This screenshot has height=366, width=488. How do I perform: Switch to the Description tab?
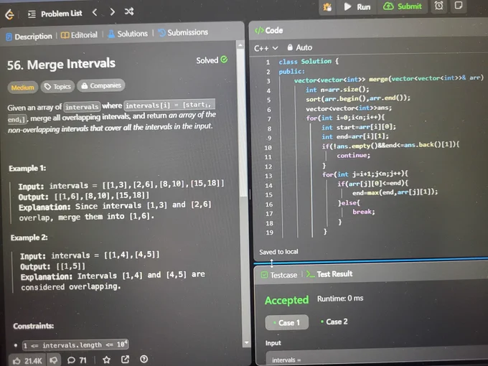(x=29, y=37)
